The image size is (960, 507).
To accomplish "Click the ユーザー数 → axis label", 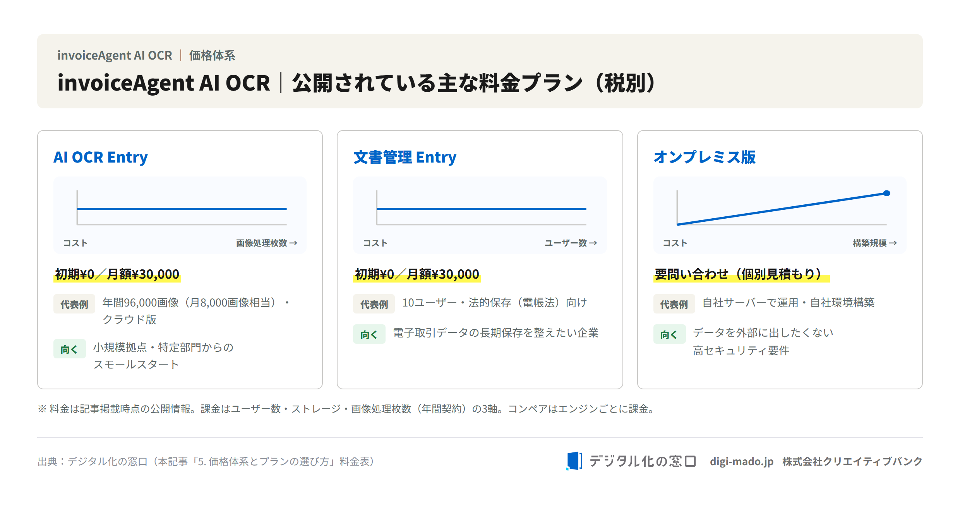I will (571, 243).
